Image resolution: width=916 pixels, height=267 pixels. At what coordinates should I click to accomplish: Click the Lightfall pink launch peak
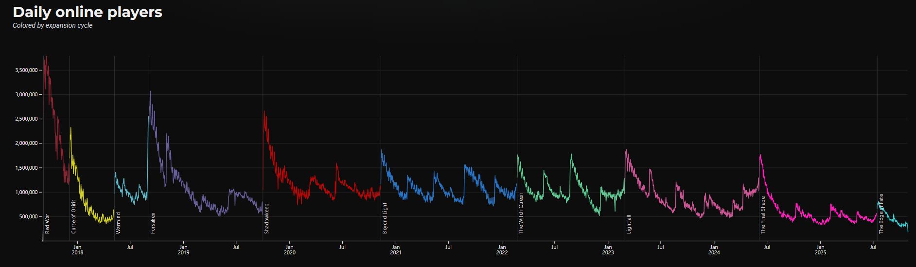click(626, 150)
